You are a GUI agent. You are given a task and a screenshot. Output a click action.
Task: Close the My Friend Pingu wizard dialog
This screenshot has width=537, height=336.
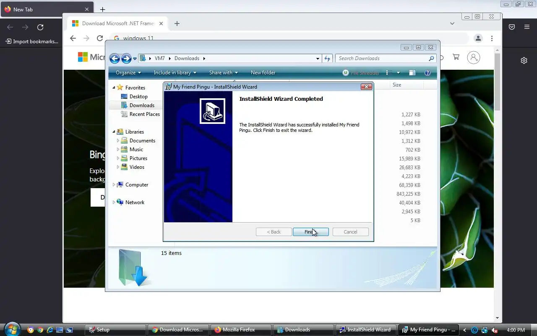[366, 87]
